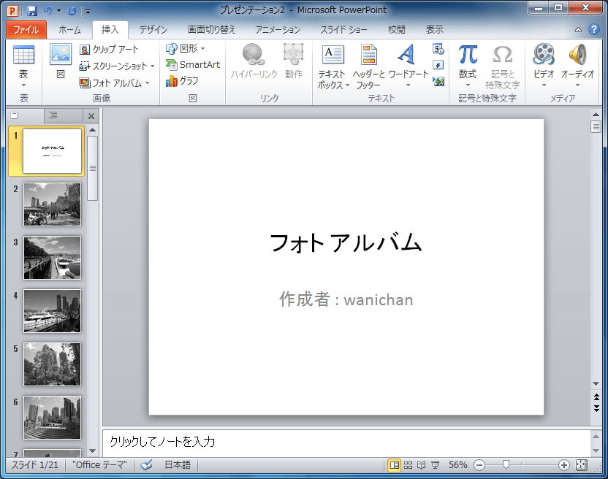This screenshot has width=608, height=479.
Task: Minimize the ribbon with the caret
Action: point(578,30)
